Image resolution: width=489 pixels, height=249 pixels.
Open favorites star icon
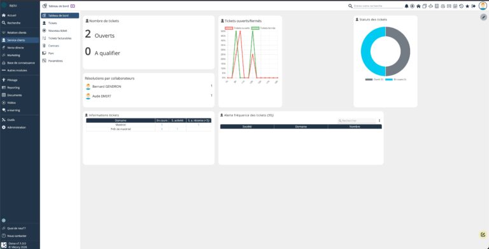point(467,6)
